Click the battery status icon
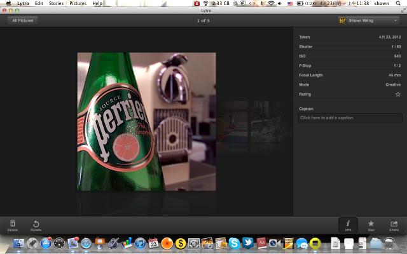This screenshot has width=407, height=254. (300, 3)
